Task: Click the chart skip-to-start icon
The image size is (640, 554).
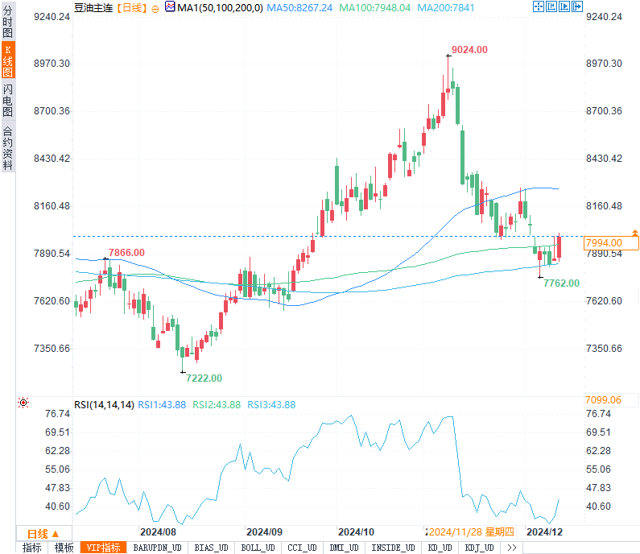Action: coord(551,6)
